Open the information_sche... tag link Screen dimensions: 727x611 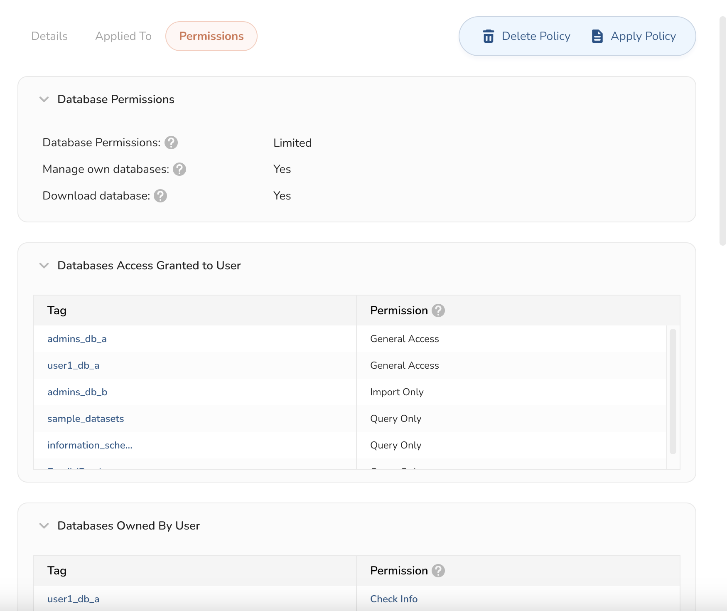point(90,445)
